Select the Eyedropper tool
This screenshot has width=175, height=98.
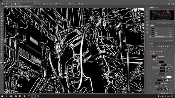[2, 23]
